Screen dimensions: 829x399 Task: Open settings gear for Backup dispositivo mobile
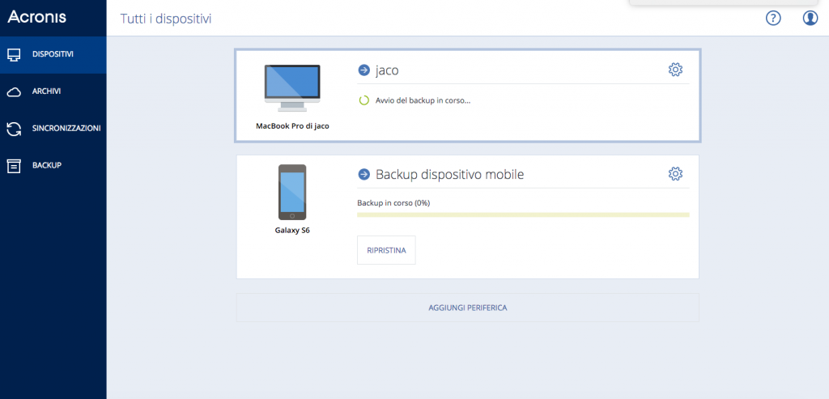coord(675,174)
